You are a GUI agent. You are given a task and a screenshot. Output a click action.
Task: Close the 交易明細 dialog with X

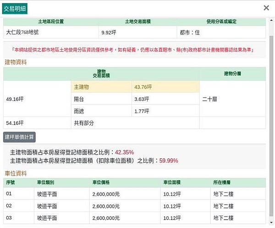[266, 8]
